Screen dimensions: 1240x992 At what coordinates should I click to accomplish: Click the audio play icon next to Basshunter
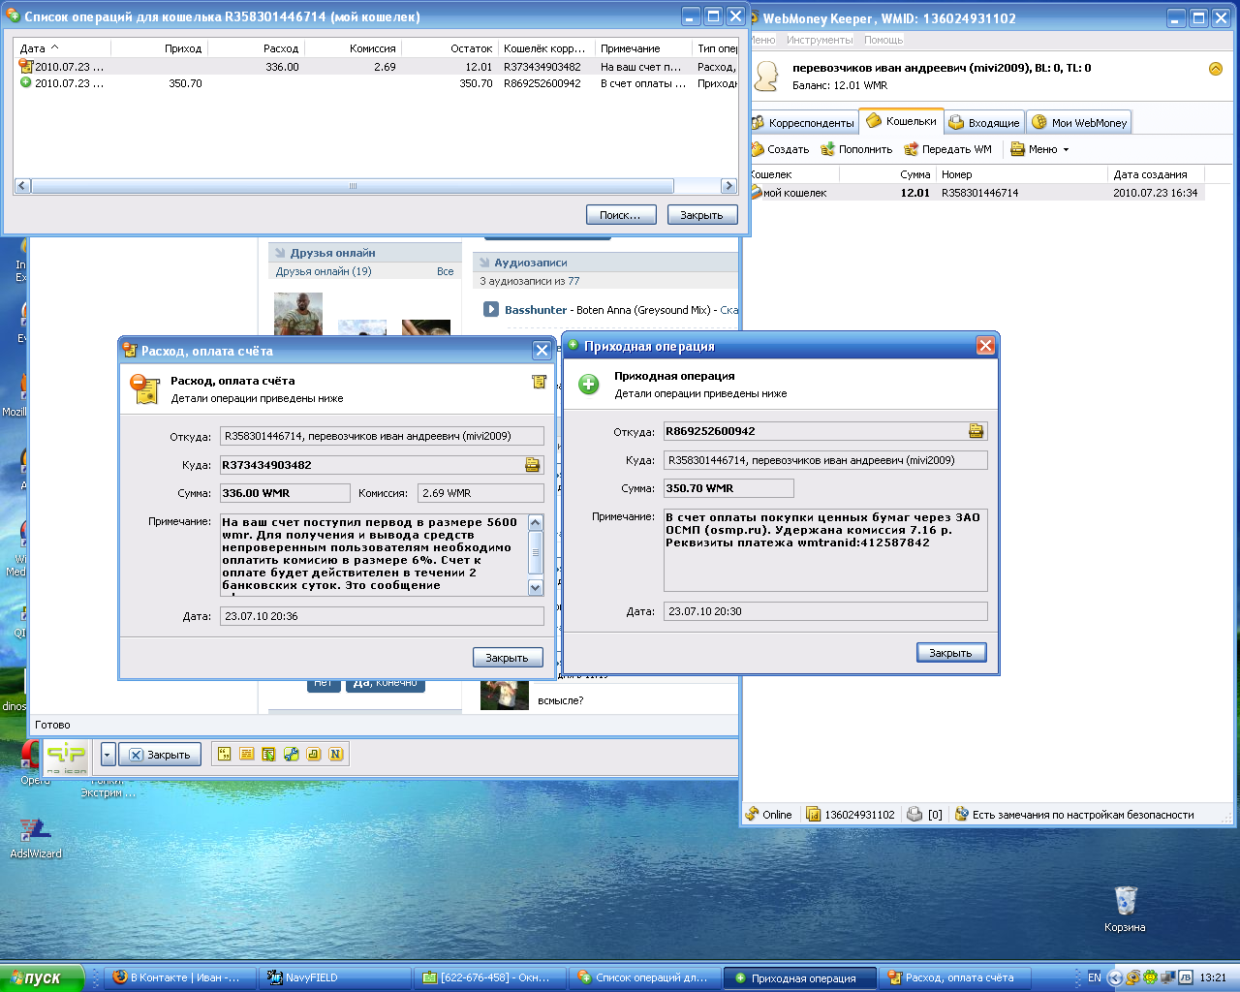[x=490, y=310]
